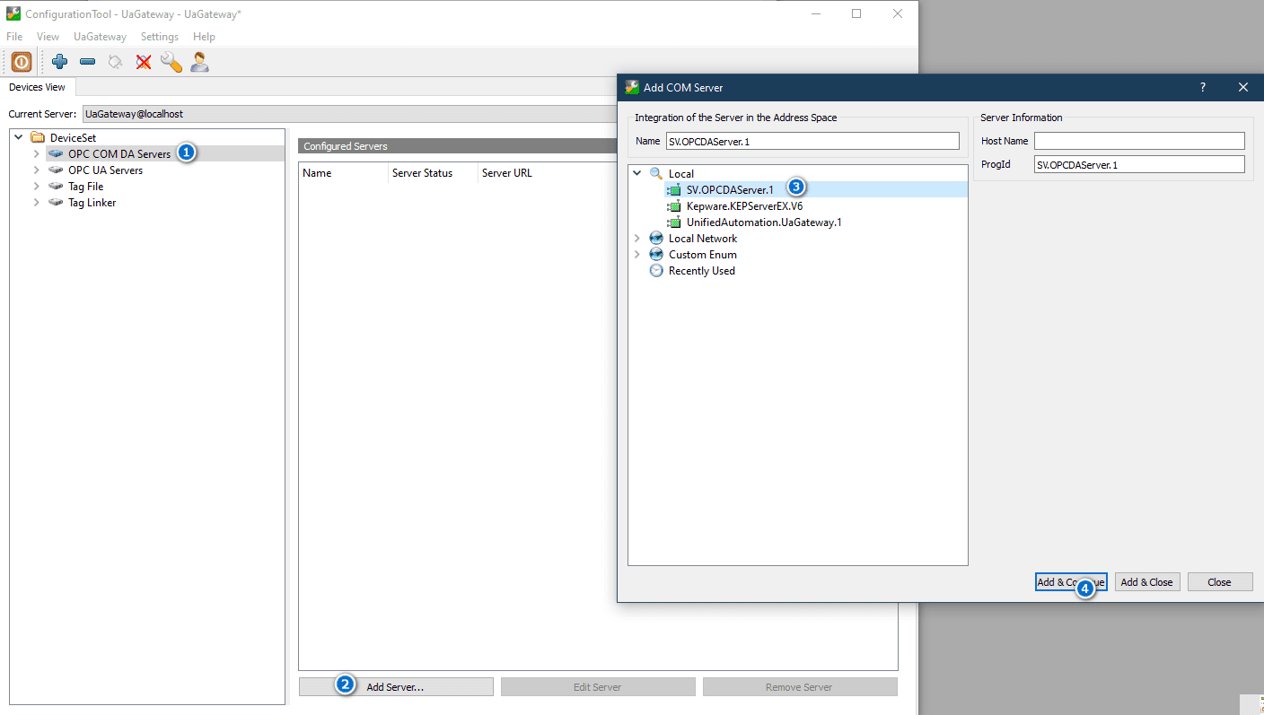Click the Host Name input field
Image resolution: width=1264 pixels, height=715 pixels.
pos(1139,141)
